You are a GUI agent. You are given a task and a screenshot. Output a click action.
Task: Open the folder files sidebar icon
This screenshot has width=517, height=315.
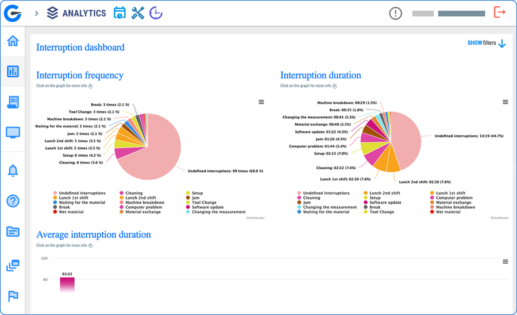[x=13, y=231]
